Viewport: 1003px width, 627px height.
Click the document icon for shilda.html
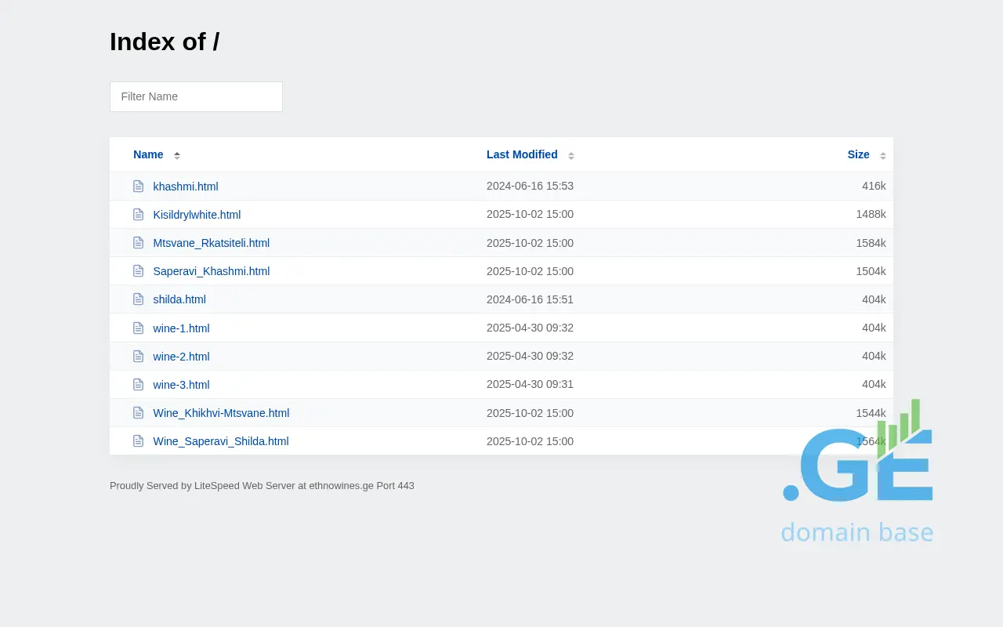139,299
